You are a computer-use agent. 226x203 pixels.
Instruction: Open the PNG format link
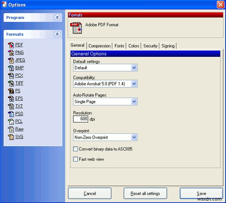[20, 53]
